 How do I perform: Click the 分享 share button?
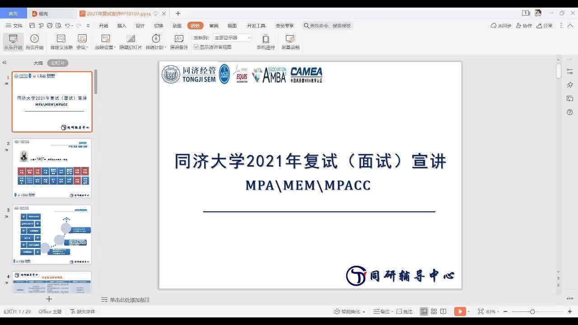click(545, 26)
